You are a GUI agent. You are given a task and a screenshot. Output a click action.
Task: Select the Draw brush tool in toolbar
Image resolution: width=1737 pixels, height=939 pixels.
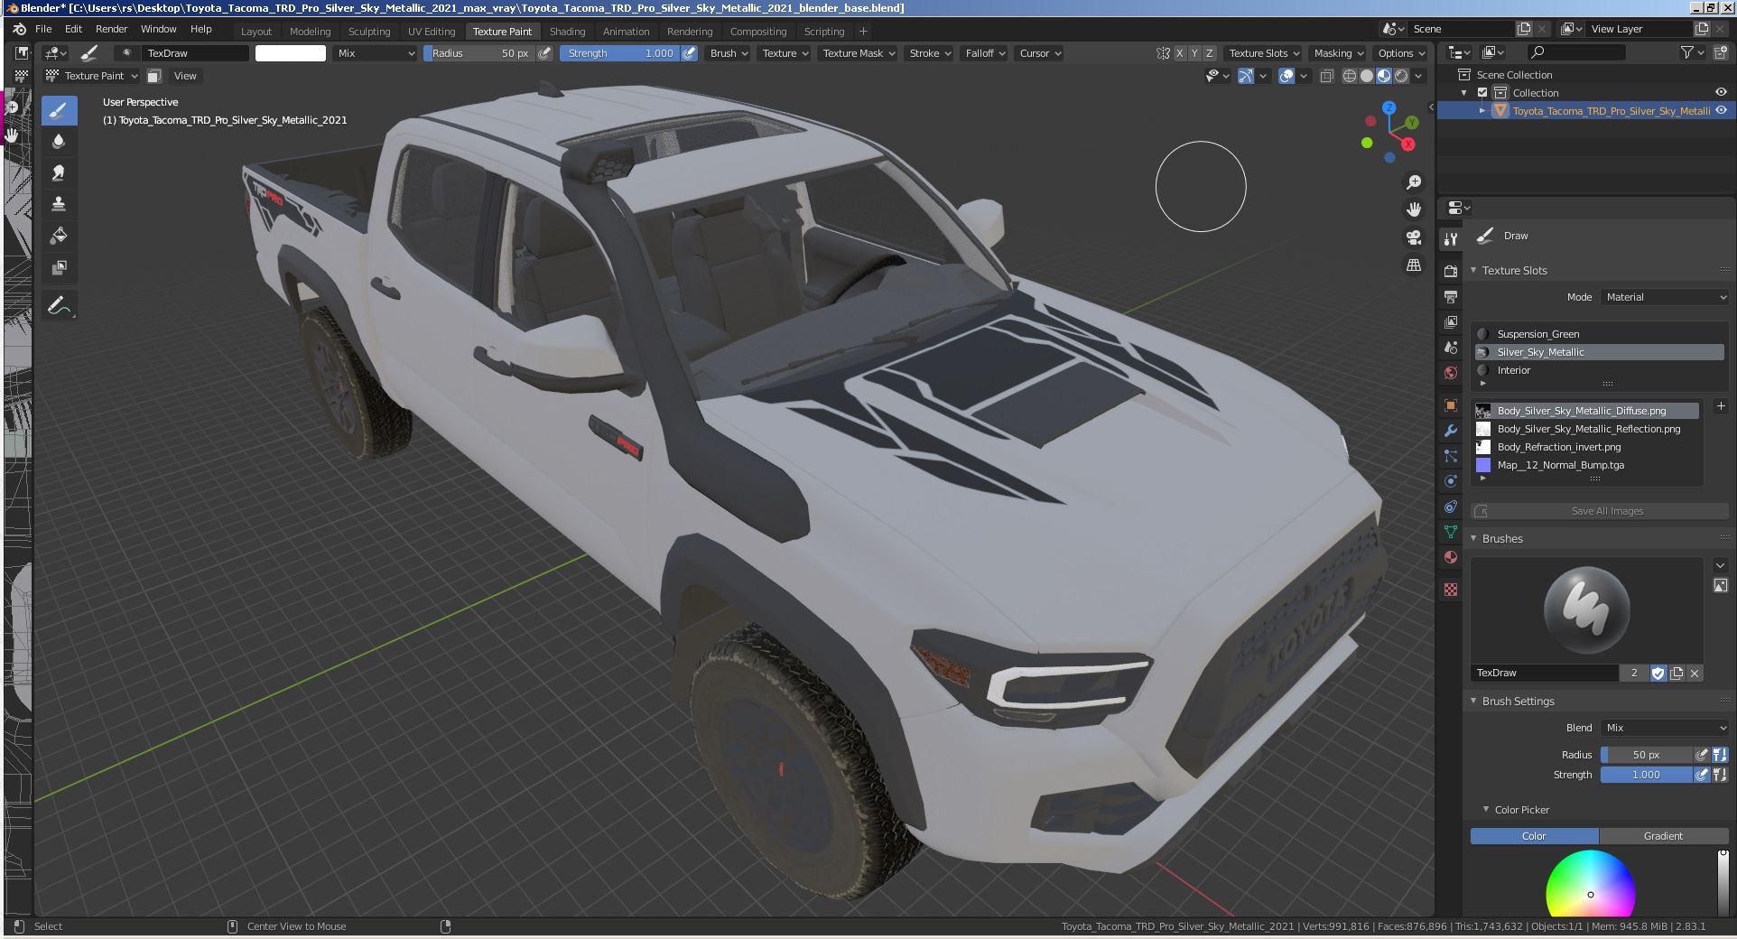[x=59, y=111]
